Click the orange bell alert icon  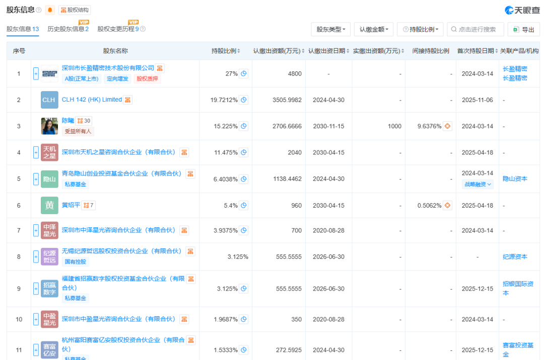pos(50,10)
